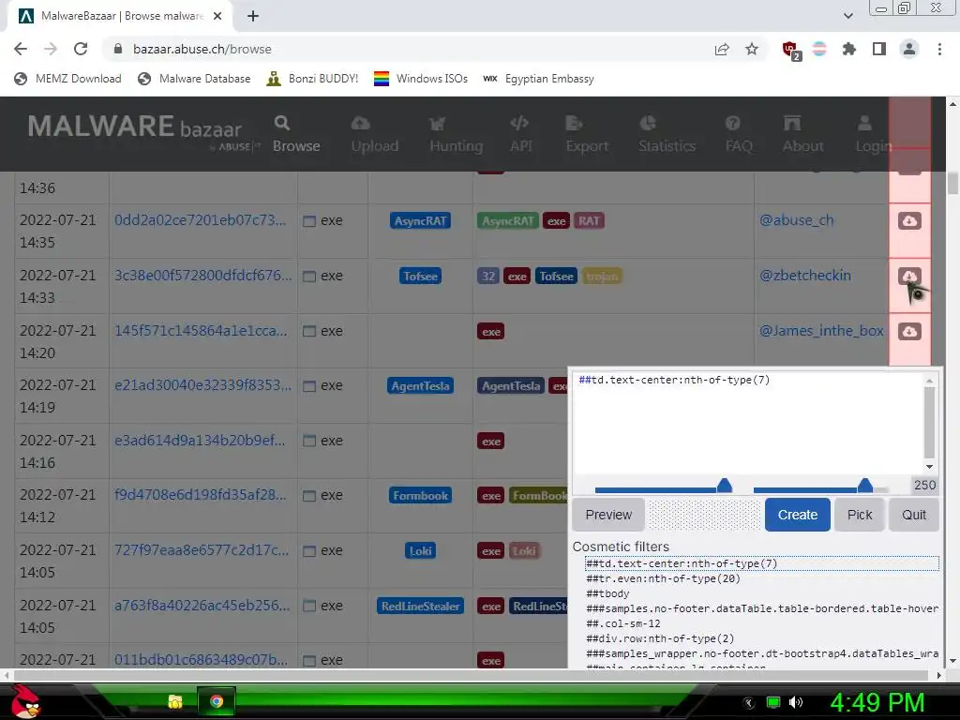Download the Tofsee sample via cloud icon

point(909,277)
